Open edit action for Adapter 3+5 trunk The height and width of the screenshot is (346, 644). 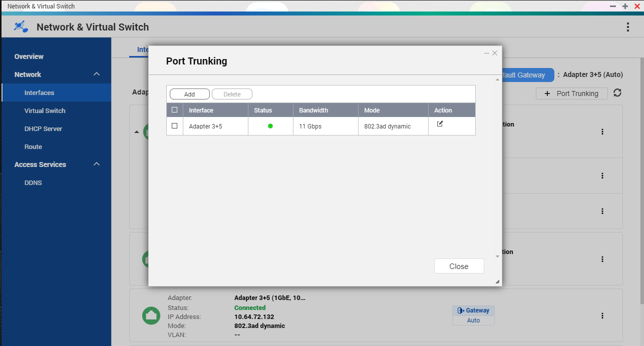point(440,123)
